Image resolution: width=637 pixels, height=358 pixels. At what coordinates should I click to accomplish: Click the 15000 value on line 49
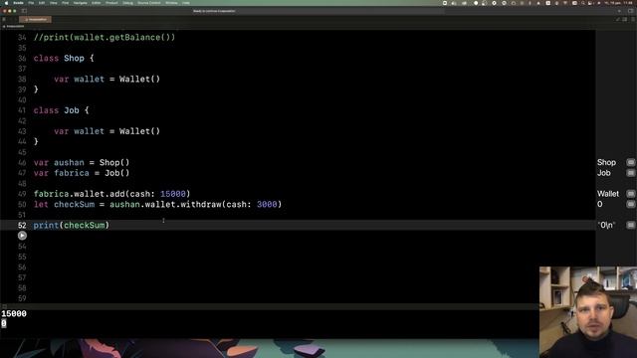tap(173, 194)
